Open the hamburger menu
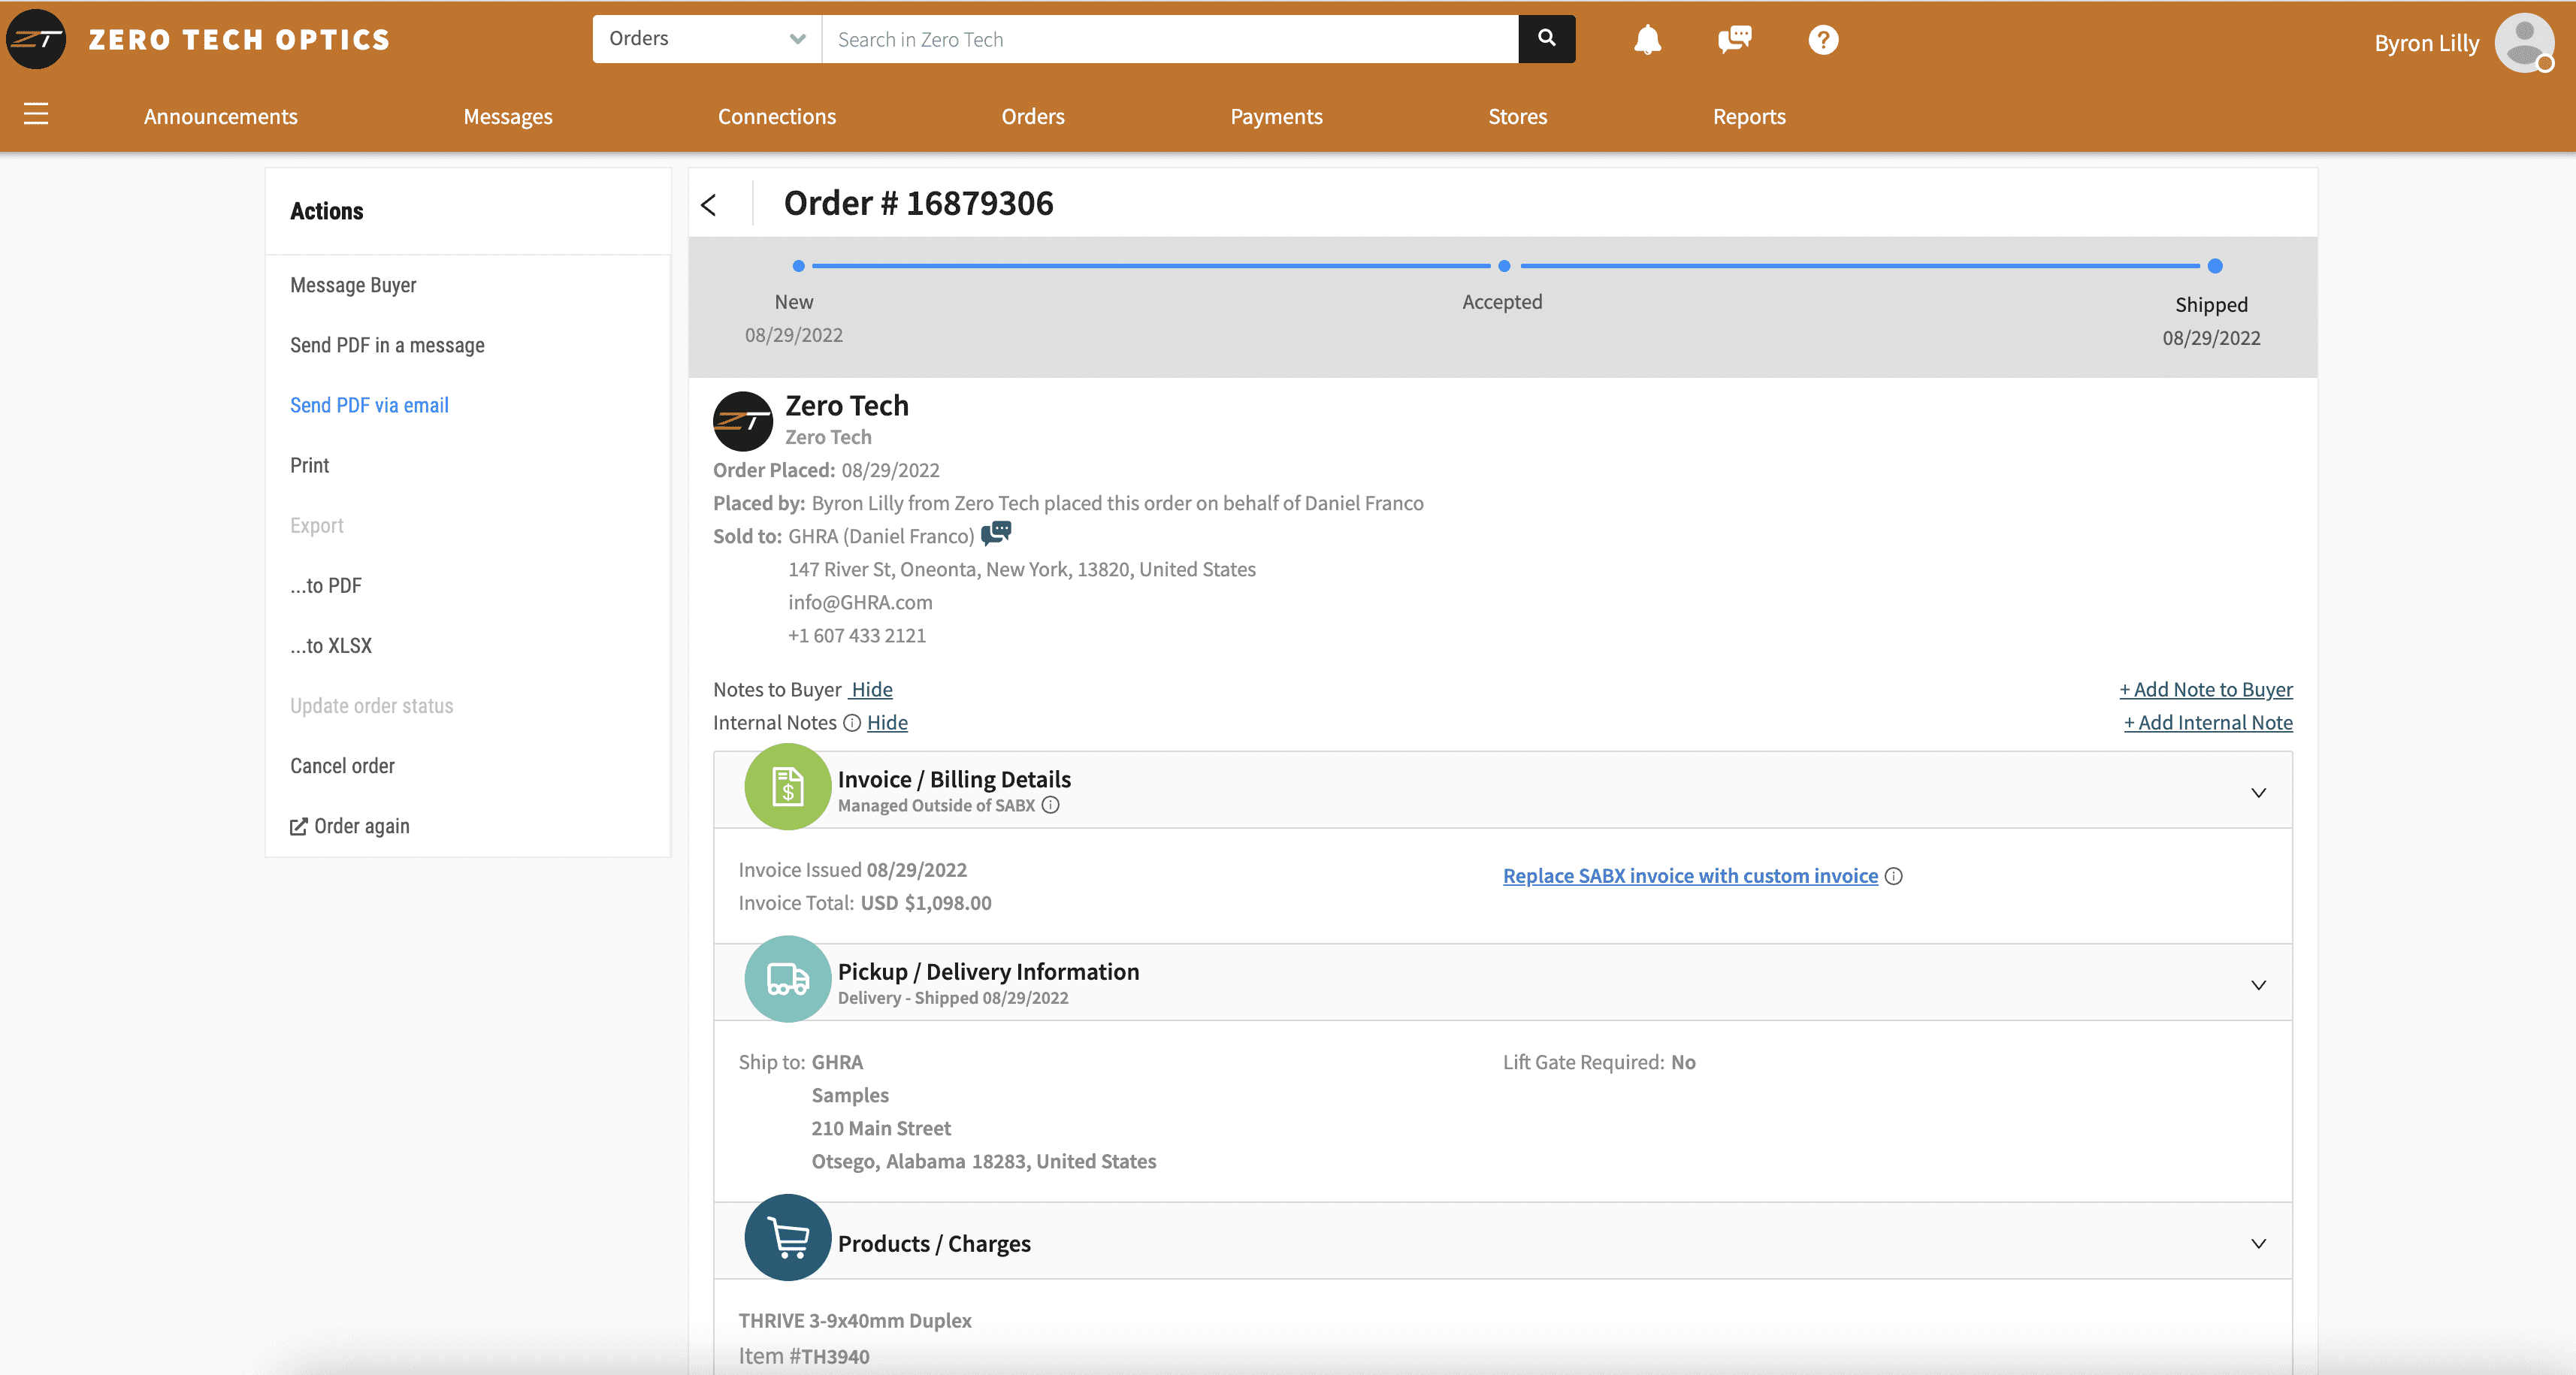Image resolution: width=2576 pixels, height=1375 pixels. (36, 114)
